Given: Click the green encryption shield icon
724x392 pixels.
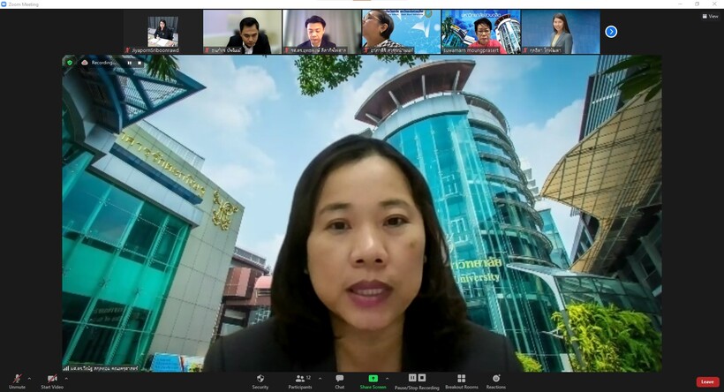Looking at the screenshot, I should 70,63.
